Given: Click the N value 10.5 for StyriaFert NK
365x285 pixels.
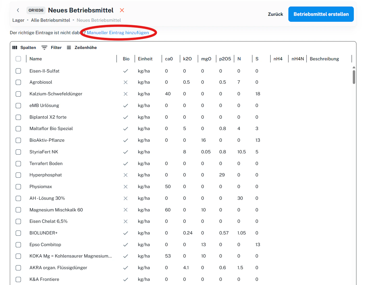Looking at the screenshot, I should tap(241, 152).
